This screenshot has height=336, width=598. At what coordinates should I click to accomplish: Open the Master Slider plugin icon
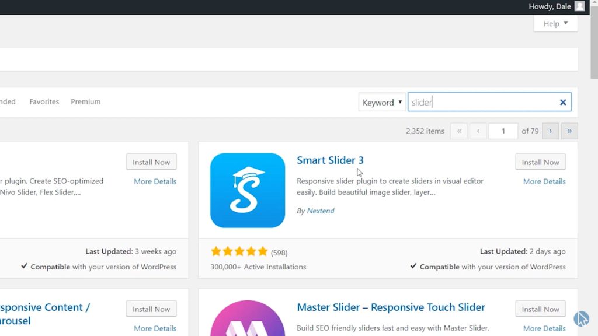[248, 318]
